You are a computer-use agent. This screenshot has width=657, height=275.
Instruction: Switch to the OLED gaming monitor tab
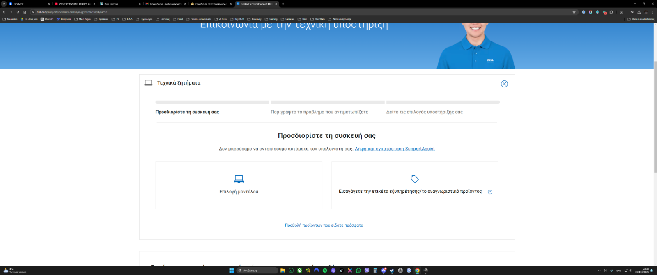(x=211, y=4)
